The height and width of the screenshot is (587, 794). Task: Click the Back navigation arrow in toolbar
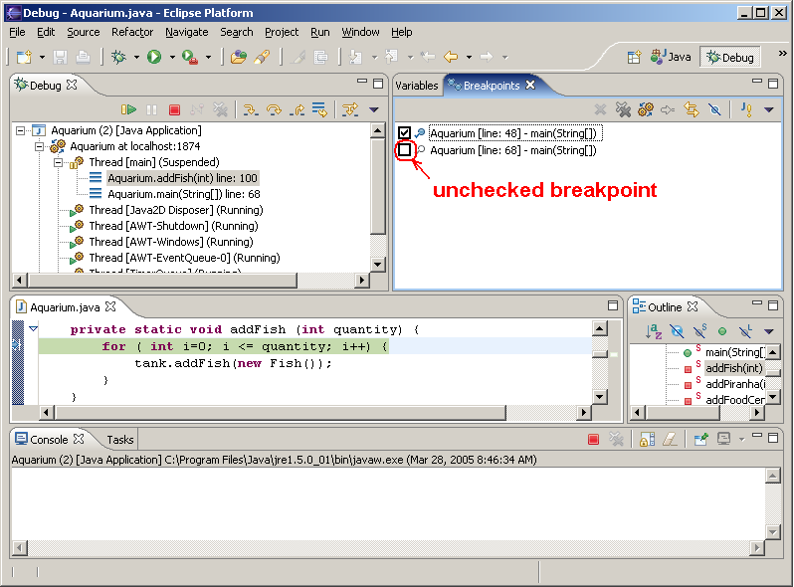451,57
